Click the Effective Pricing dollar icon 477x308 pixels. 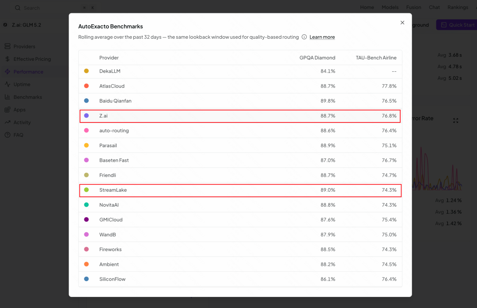tap(8, 59)
